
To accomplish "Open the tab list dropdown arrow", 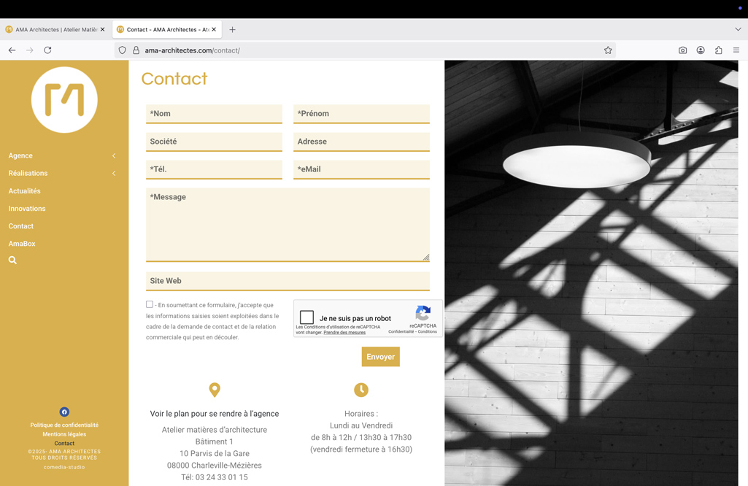I will pyautogui.click(x=738, y=30).
